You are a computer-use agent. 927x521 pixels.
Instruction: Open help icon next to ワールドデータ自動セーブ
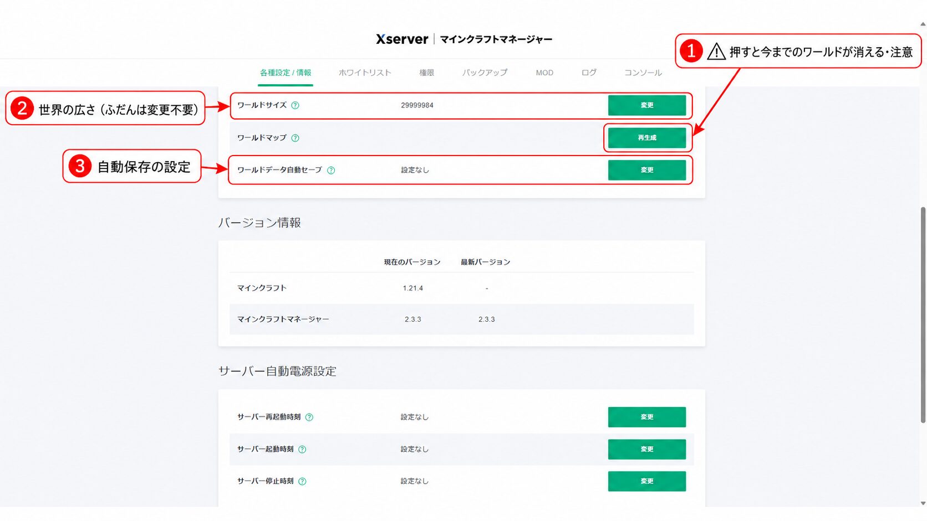pos(331,170)
